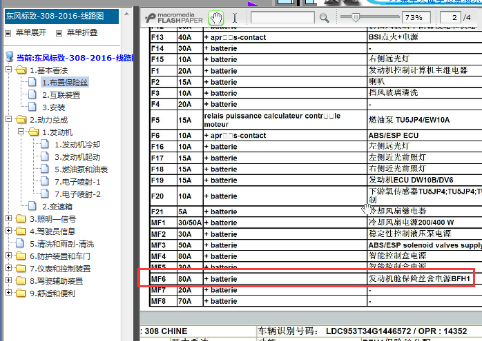The height and width of the screenshot is (341, 482).
Task: Click the Macromedia FlashPaper logo
Action: [174, 18]
